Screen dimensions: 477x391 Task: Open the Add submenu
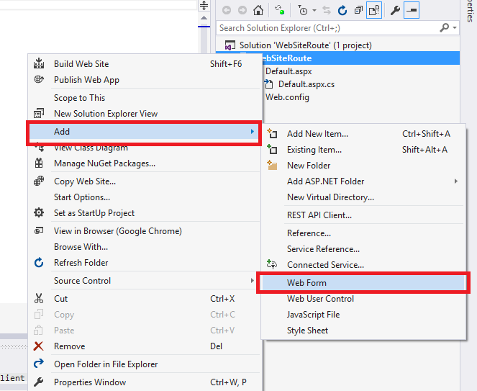point(144,132)
